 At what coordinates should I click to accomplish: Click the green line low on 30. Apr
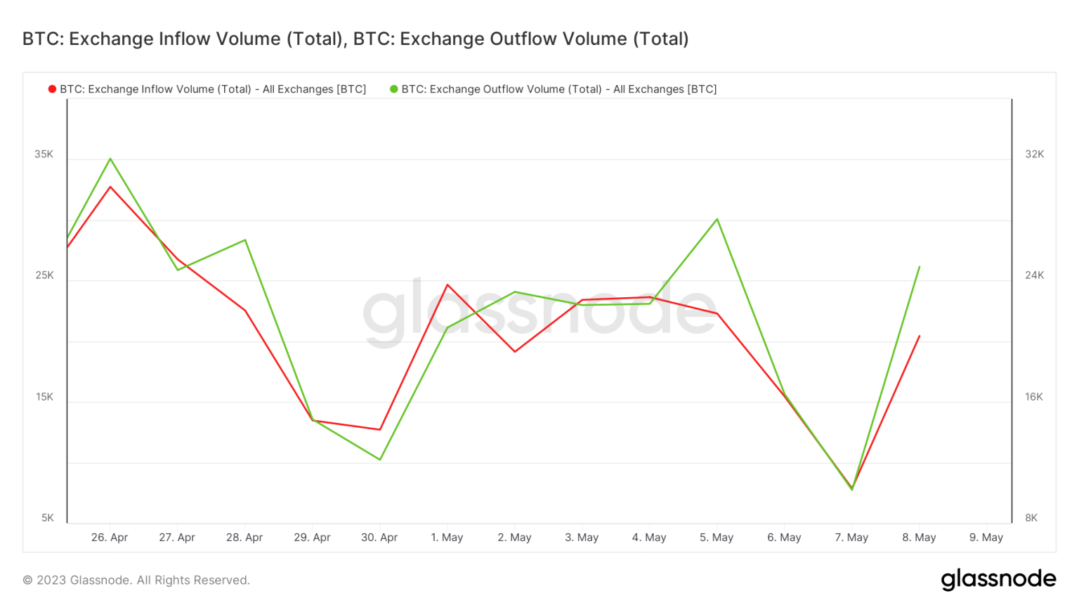(x=380, y=459)
